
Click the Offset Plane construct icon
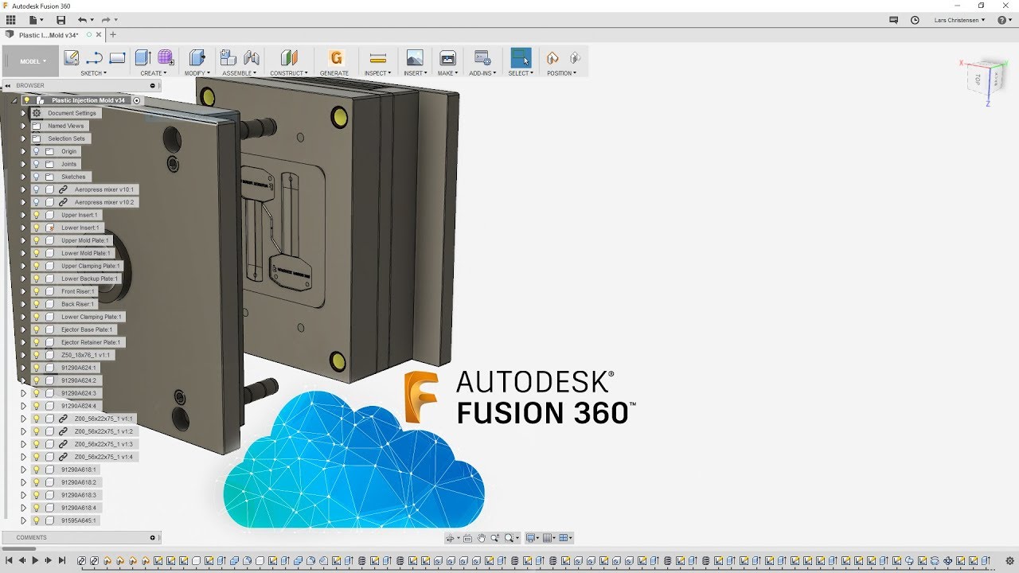click(289, 57)
